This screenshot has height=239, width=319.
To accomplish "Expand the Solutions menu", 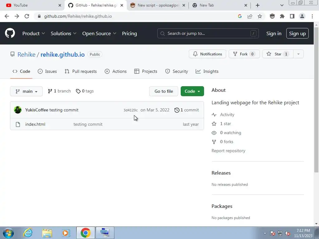I will coord(64,34).
